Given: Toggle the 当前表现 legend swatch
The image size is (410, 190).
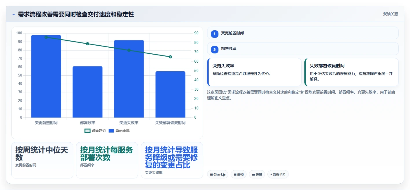Looking at the screenshot, I should (x=111, y=131).
